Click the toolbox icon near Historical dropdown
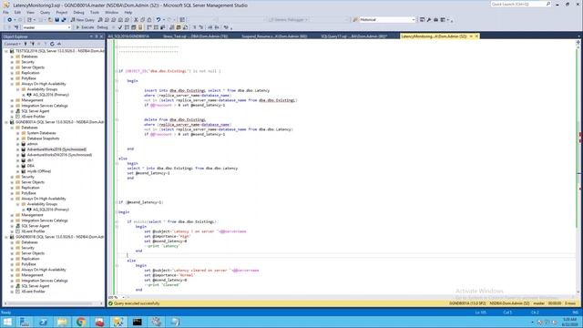Image resolution: width=583 pixels, height=328 pixels. 435,20
